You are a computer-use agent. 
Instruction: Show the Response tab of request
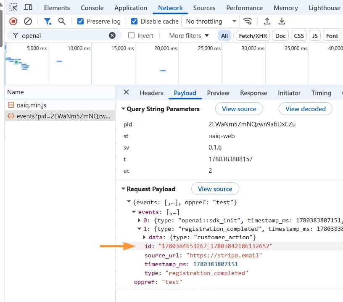[x=253, y=93]
